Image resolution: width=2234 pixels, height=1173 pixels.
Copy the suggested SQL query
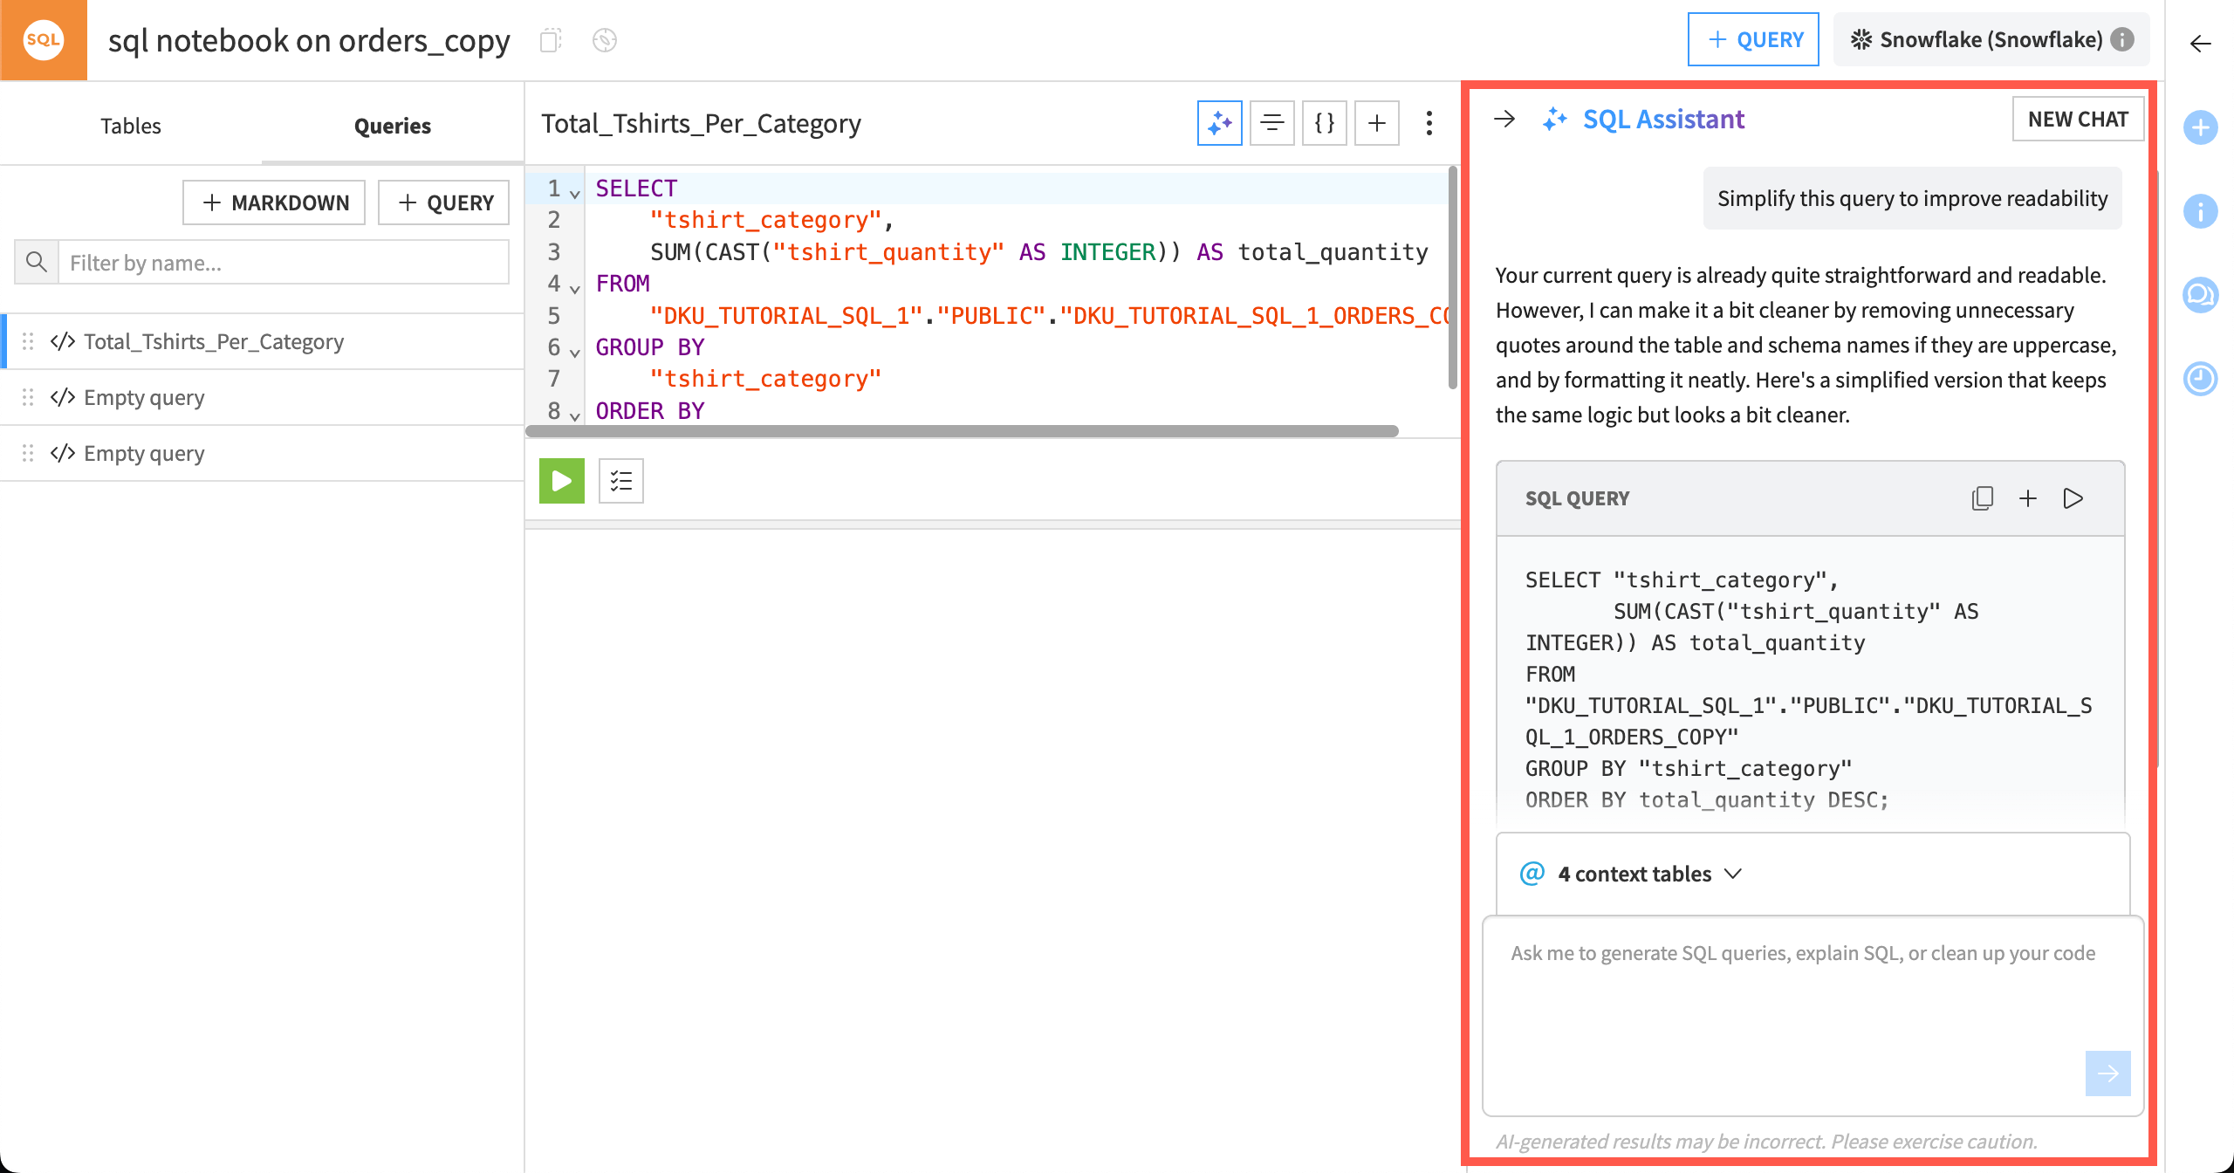(1983, 497)
